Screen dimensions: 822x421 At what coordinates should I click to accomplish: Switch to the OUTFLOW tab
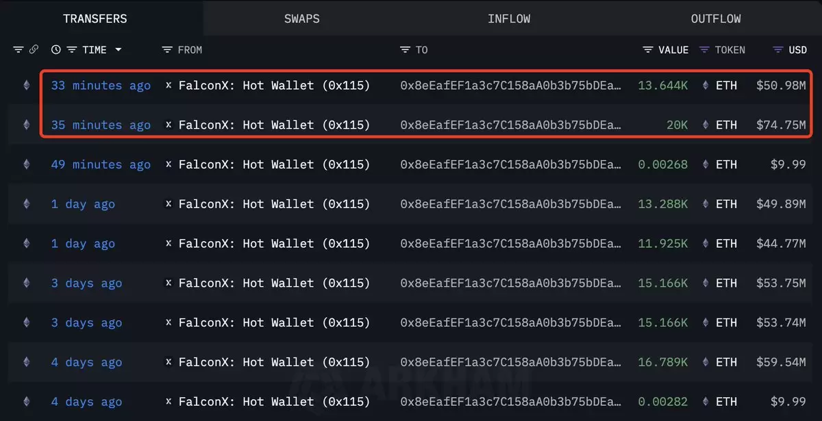716,18
